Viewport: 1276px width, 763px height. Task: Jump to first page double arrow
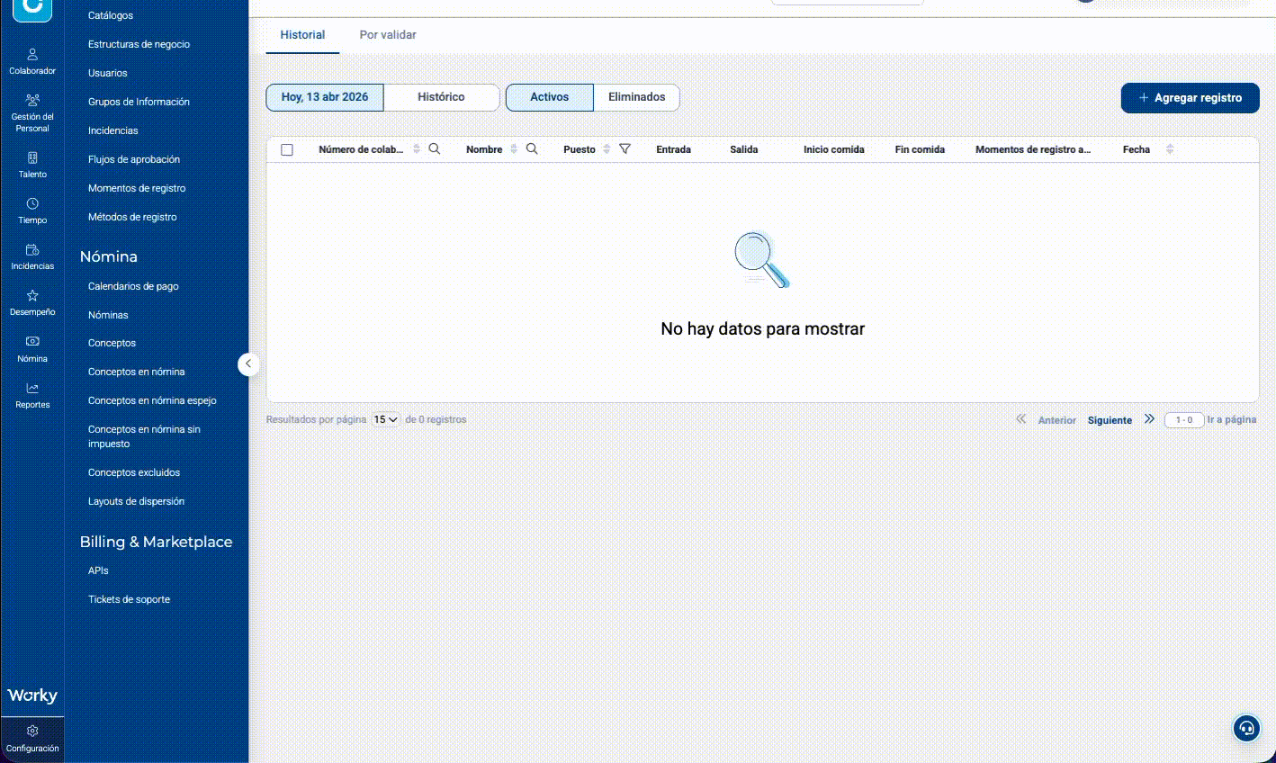click(1020, 419)
